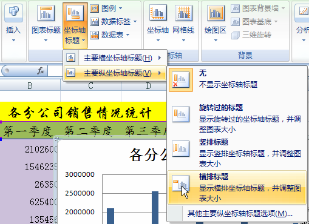Click the 坐标轴 axes icon

(158, 13)
